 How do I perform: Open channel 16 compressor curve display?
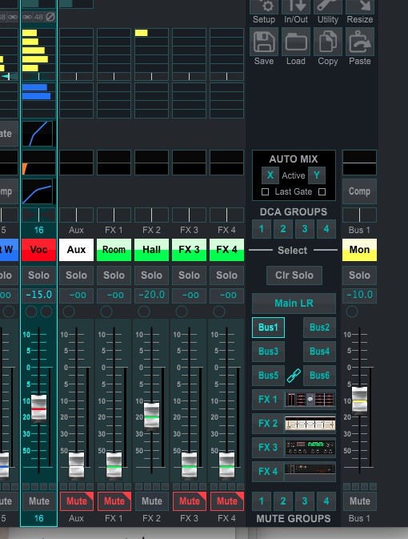[x=38, y=191]
